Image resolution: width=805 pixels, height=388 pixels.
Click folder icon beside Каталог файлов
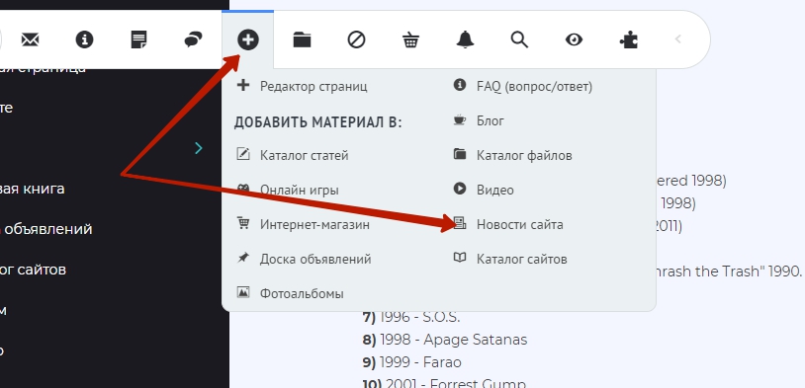pyautogui.click(x=460, y=154)
